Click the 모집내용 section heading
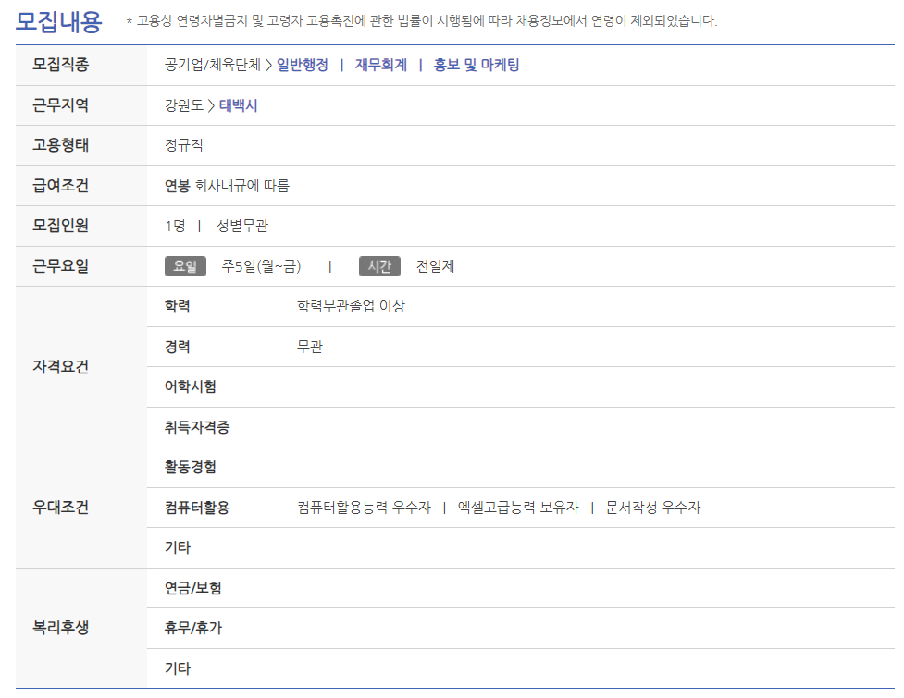904x698 pixels. pos(59,20)
